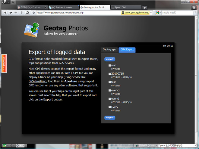Focus the Google search field

(177, 13)
